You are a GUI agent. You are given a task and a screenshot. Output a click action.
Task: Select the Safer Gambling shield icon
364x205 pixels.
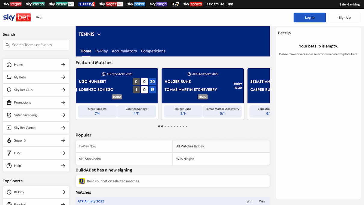9,115
